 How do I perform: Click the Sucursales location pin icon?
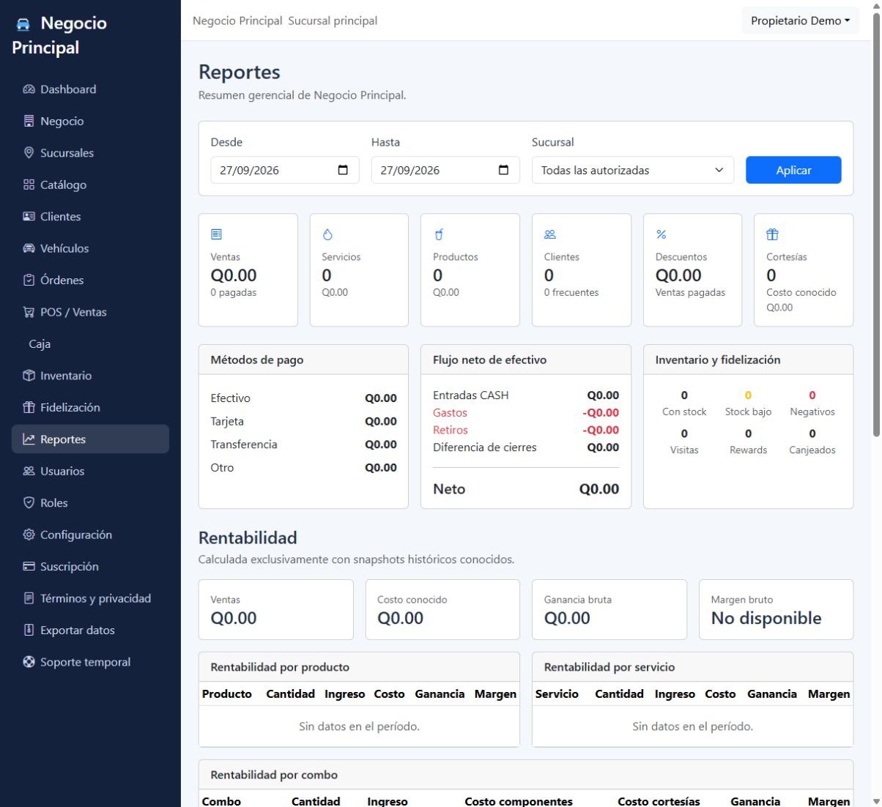(x=29, y=153)
